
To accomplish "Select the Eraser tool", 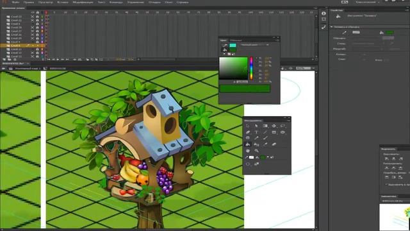I will [x=274, y=144].
